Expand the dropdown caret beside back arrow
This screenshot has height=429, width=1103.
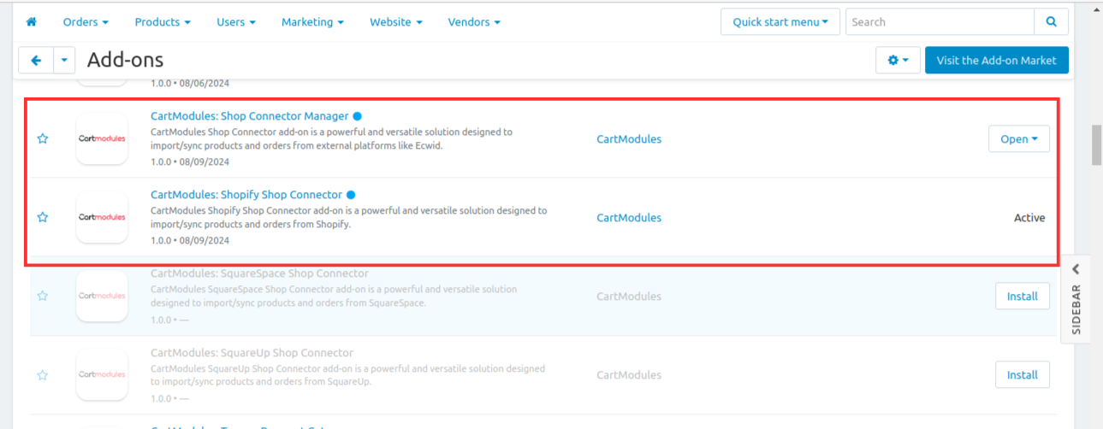(x=66, y=61)
